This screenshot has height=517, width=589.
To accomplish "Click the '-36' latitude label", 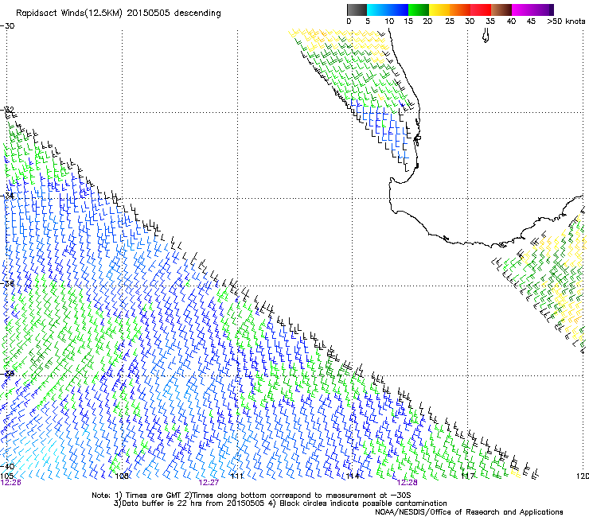I will click(x=7, y=283).
